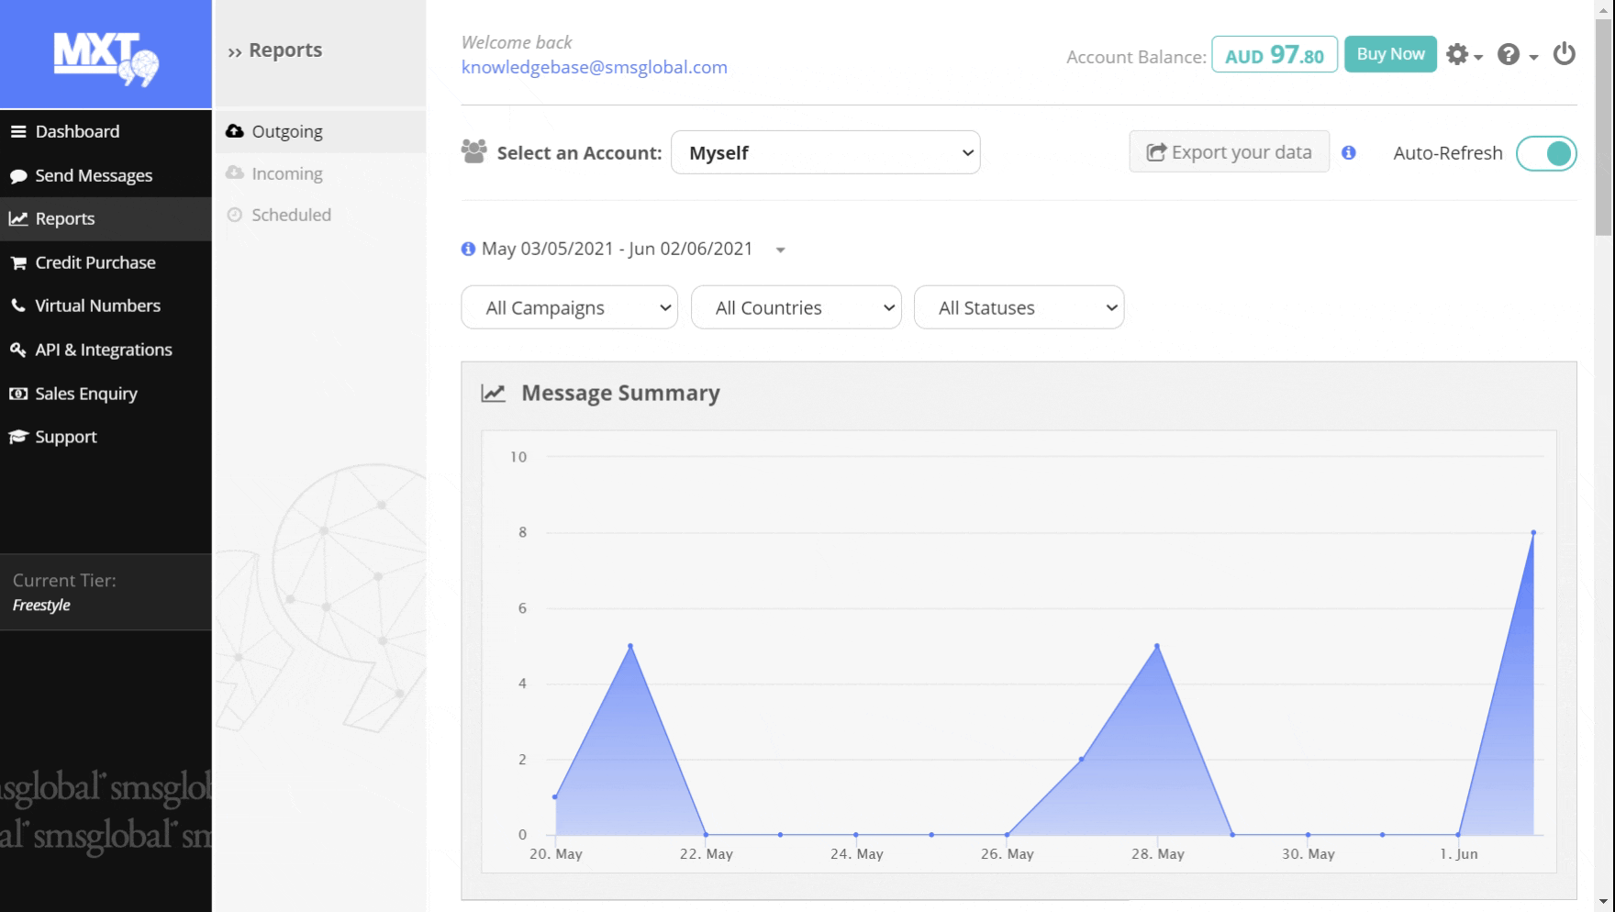Click the Message Summary chart icon
1615x912 pixels.
493,394
